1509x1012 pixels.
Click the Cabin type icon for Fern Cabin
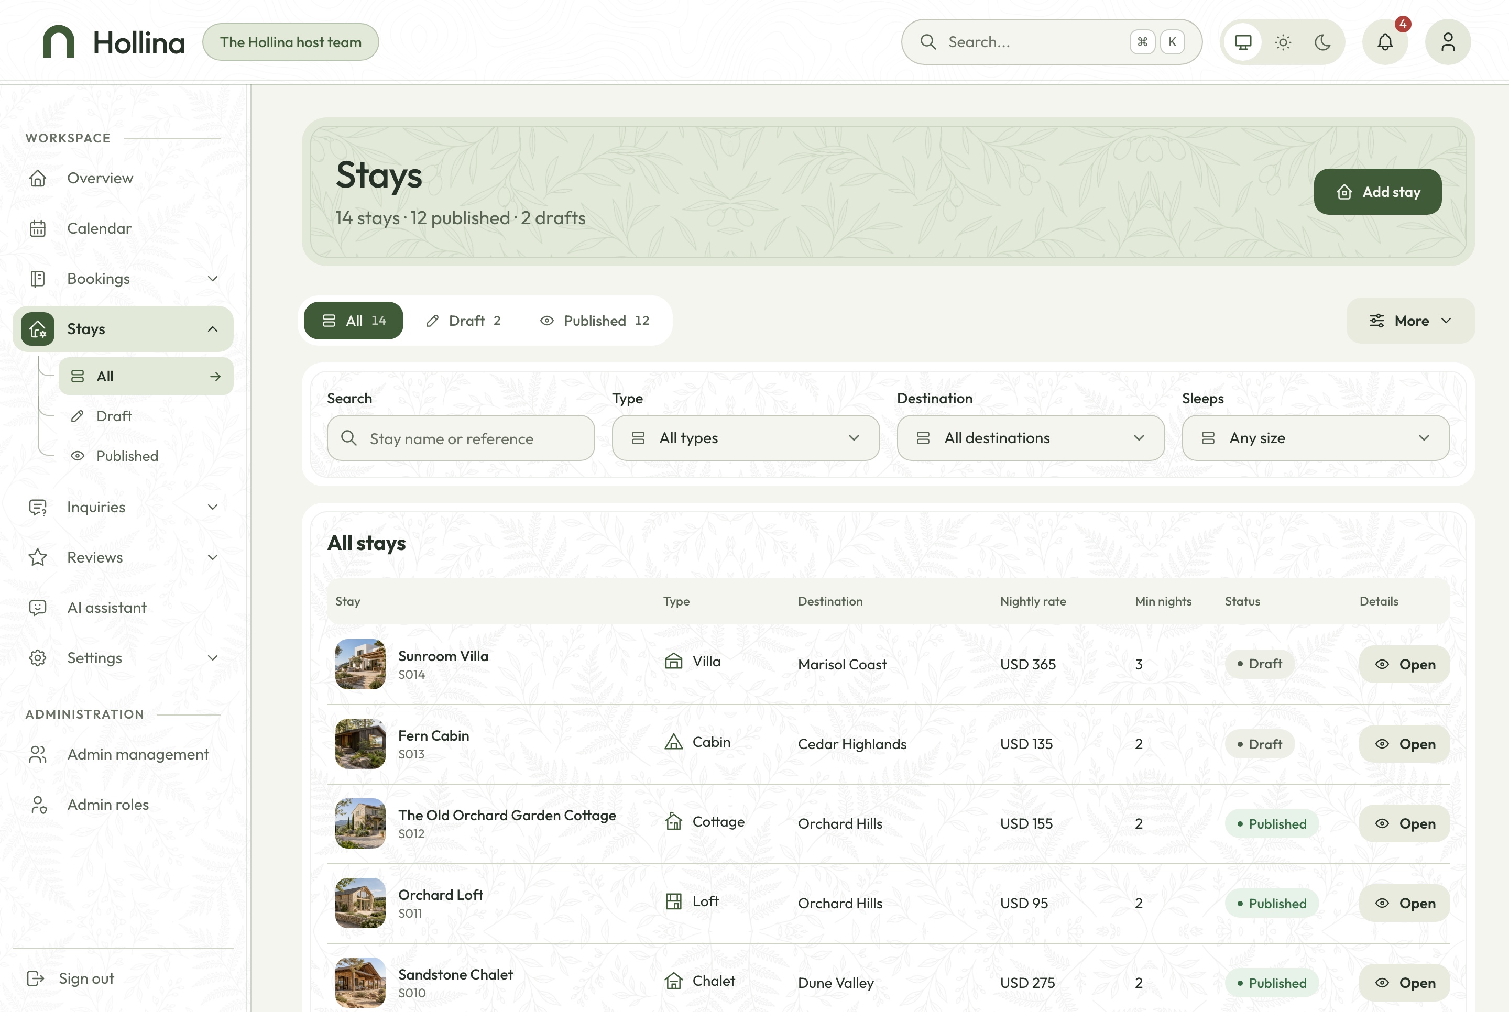coord(673,742)
